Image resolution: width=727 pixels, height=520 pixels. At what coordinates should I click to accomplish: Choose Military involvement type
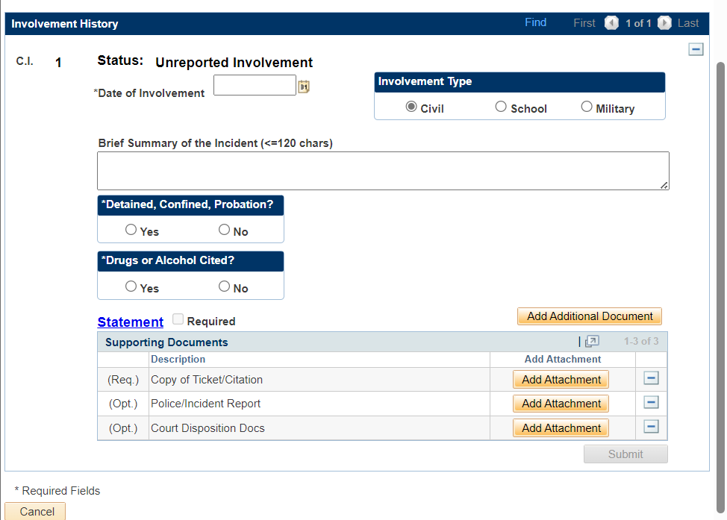(x=587, y=107)
